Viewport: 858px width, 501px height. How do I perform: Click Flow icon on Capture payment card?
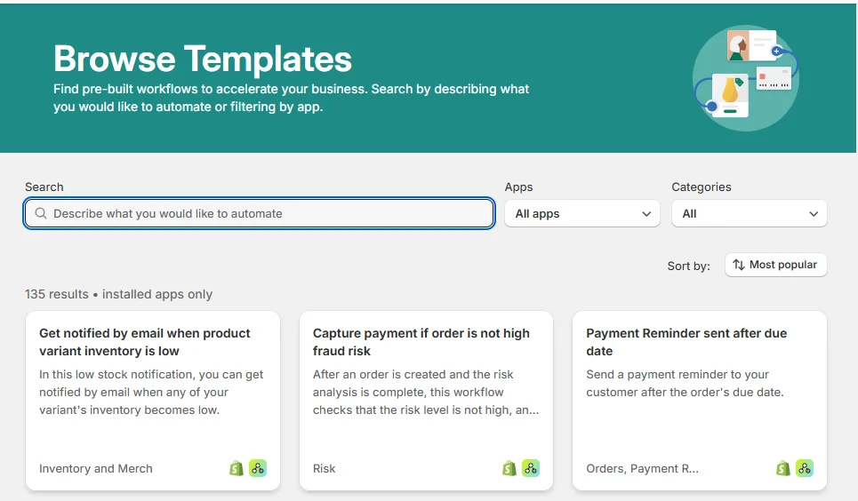[x=531, y=468]
